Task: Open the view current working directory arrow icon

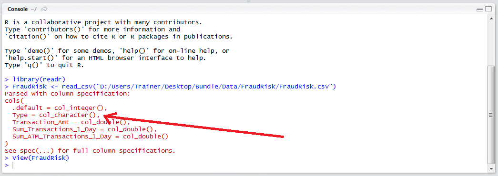Action: 44,9
